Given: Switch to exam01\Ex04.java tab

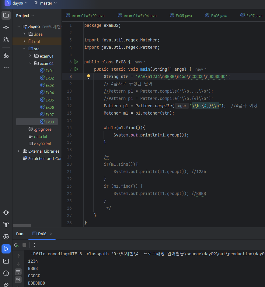Looking at the screenshot, I should click(137, 16).
